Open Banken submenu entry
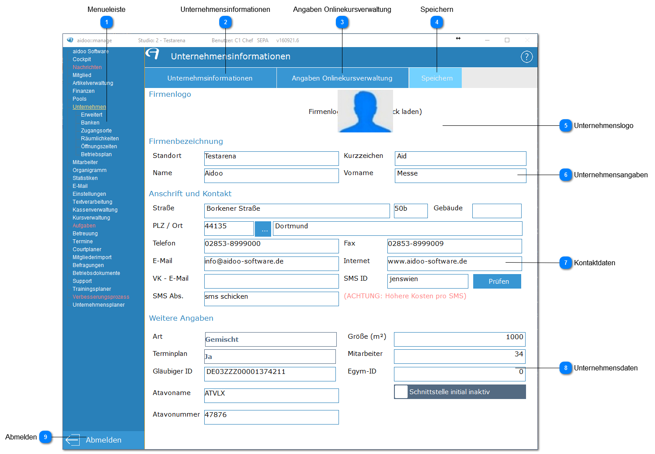 pyautogui.click(x=90, y=123)
